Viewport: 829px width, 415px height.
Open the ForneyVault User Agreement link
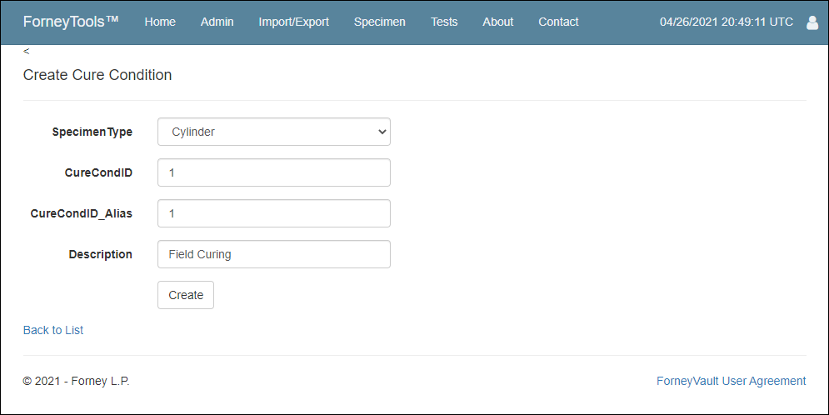(732, 381)
